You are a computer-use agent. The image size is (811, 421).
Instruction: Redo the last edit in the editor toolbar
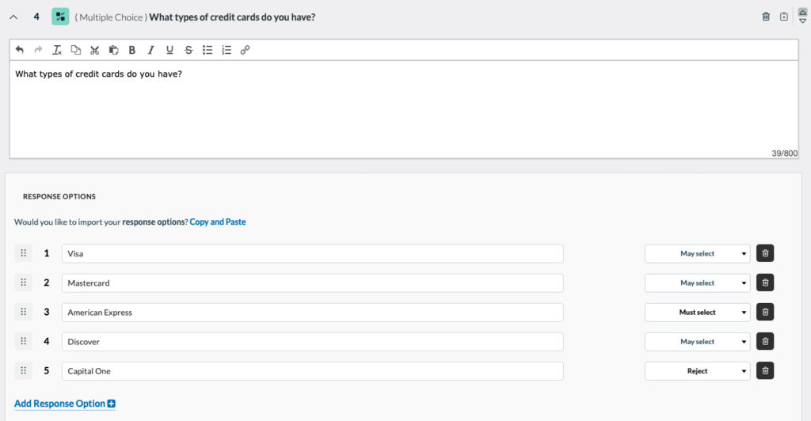coord(38,50)
